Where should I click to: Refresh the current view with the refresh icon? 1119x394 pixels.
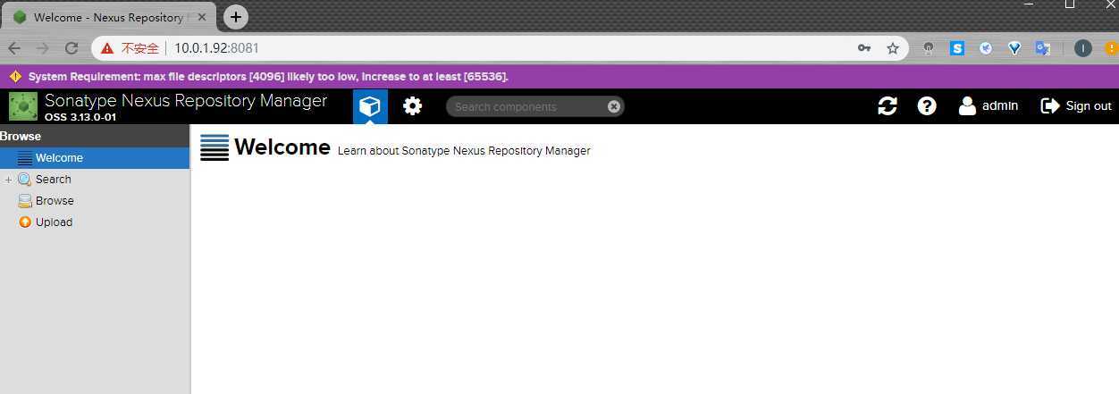(888, 106)
